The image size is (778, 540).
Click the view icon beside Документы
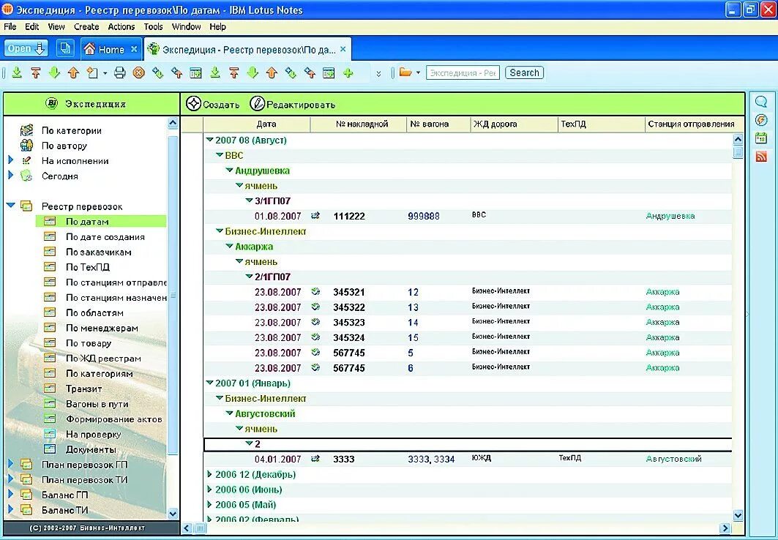(50, 449)
